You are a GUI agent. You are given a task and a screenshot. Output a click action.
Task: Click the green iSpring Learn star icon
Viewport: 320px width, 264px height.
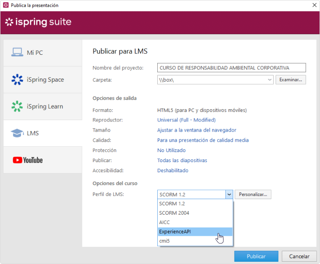17,106
